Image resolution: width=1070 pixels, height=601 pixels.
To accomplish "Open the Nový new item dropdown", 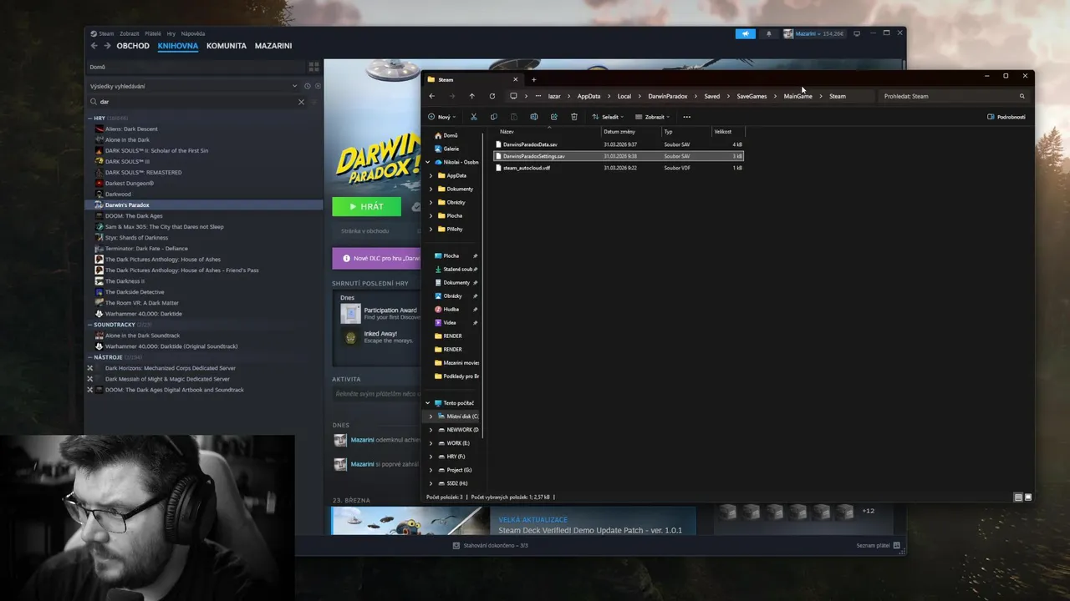I will [x=441, y=117].
